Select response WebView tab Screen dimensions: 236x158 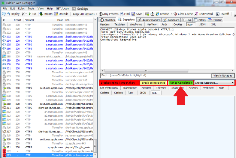tap(208, 88)
